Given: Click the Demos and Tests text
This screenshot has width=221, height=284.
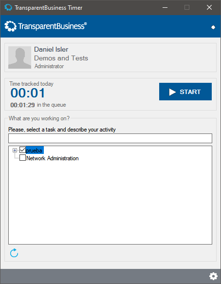Looking at the screenshot, I should pos(61,58).
